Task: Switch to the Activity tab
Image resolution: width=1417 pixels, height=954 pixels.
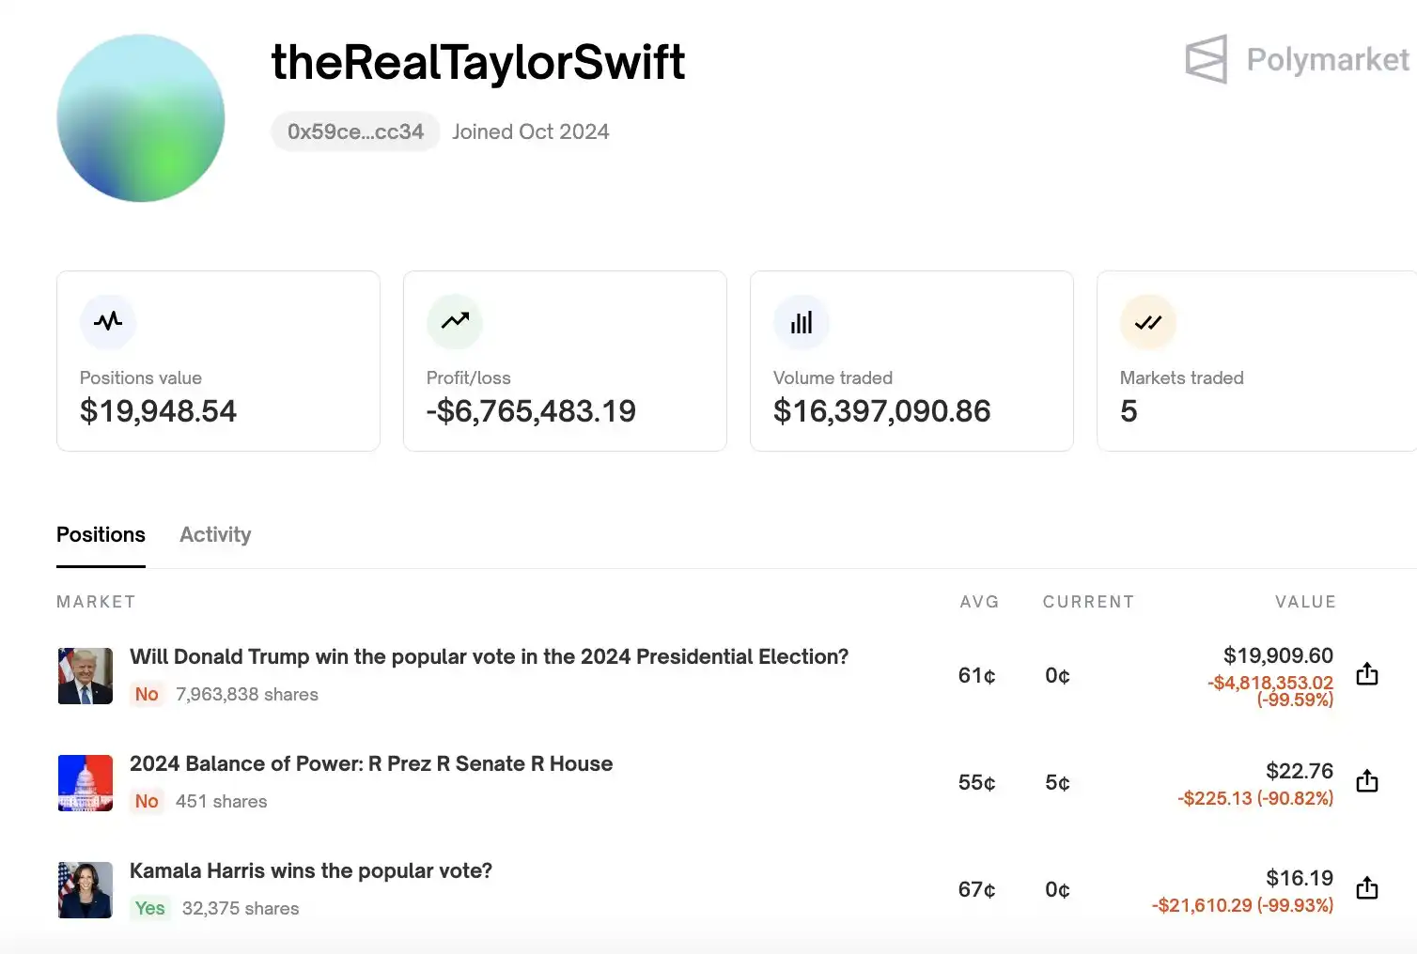Action: coord(215,534)
